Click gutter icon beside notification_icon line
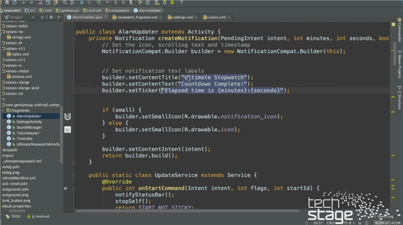 coord(68,117)
